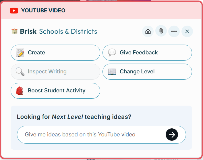Click 'Looking for Next Level teaching ideas?' heading
The image size is (203, 160).
click(x=74, y=117)
